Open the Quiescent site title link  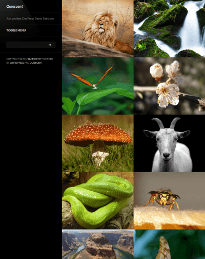(x=14, y=6)
